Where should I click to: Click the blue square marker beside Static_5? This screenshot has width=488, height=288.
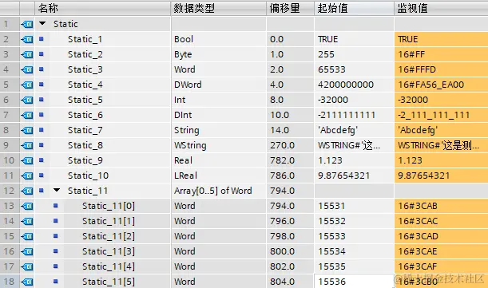[41, 100]
